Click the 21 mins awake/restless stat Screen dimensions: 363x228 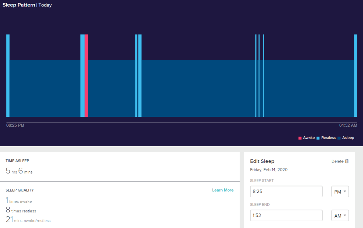coord(28,220)
